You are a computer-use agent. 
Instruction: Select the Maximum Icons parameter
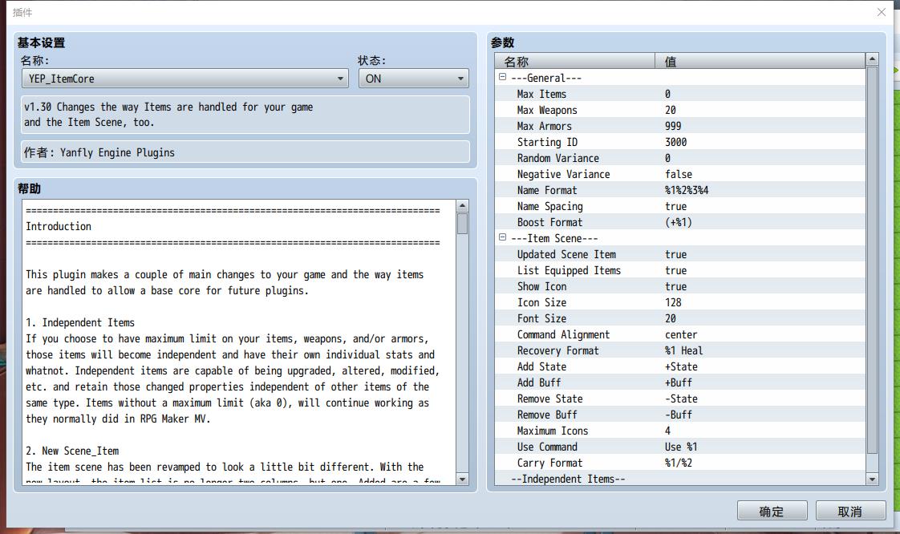click(x=680, y=431)
